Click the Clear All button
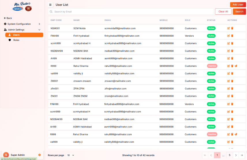The height and width of the screenshot is (160, 247). 223,12
